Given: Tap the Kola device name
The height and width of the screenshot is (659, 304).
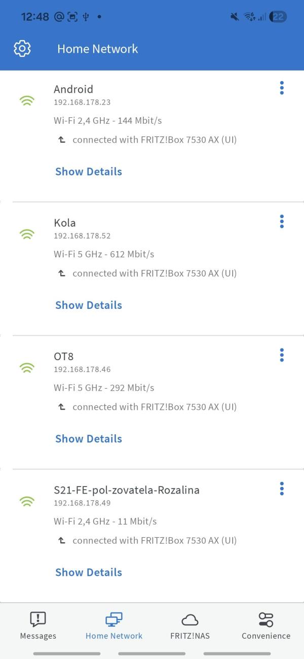Looking at the screenshot, I should pos(65,223).
